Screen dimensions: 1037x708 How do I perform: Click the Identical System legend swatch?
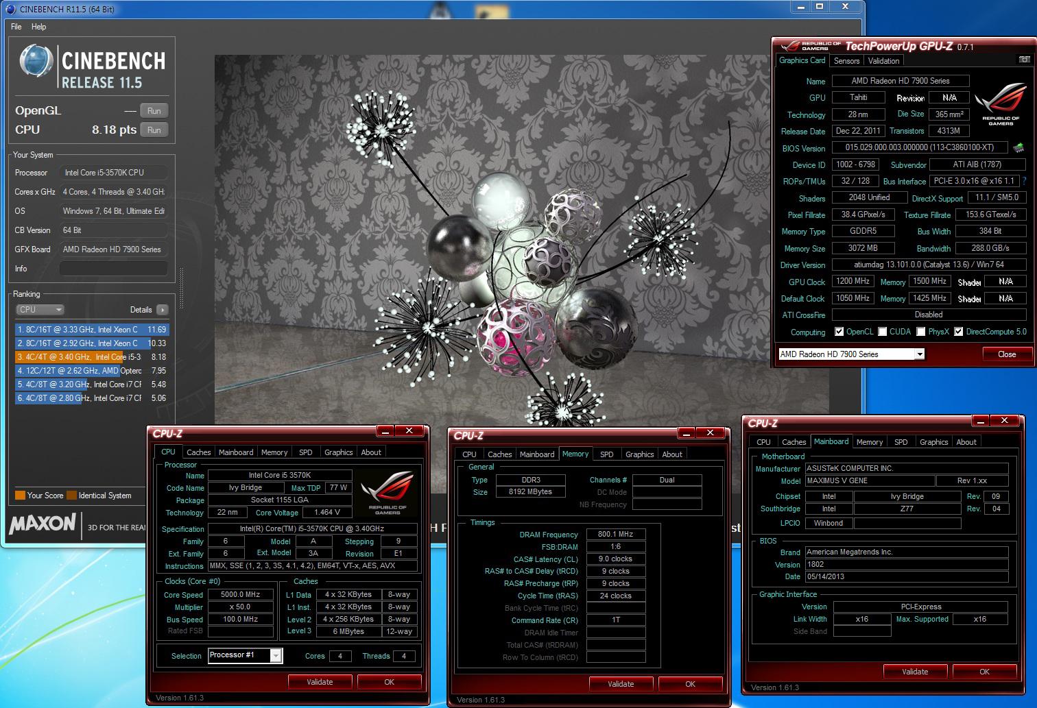point(72,496)
